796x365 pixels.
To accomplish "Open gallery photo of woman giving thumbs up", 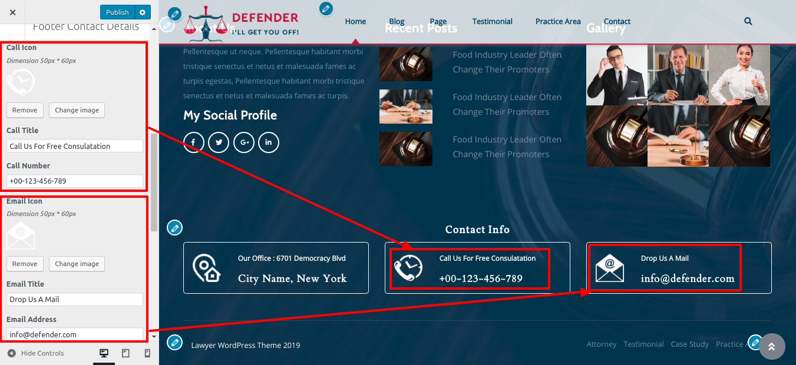I will click(739, 75).
